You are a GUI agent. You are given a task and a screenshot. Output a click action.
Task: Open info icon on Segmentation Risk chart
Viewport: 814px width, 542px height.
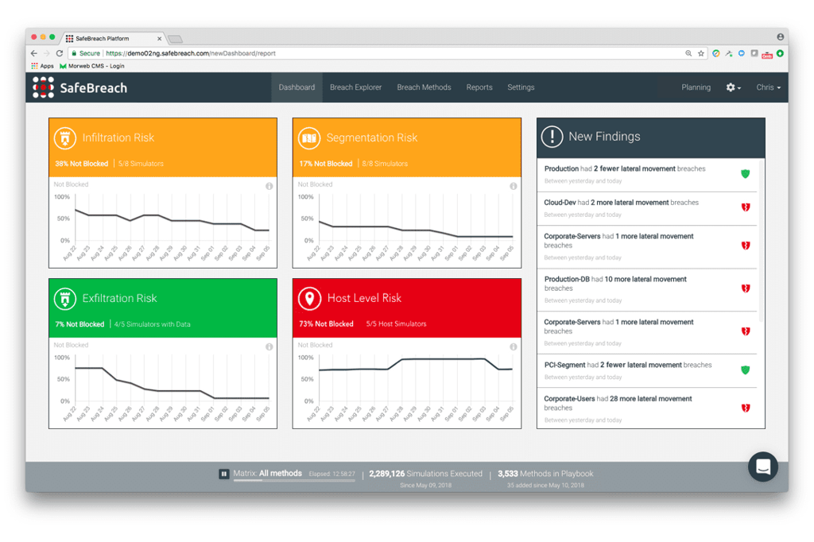click(x=513, y=186)
